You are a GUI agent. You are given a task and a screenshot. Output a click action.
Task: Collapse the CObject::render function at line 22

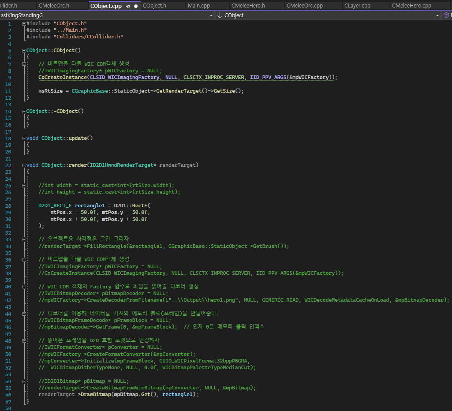24,165
